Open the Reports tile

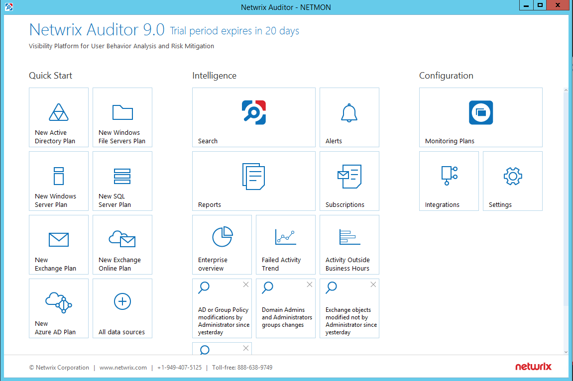click(x=253, y=181)
